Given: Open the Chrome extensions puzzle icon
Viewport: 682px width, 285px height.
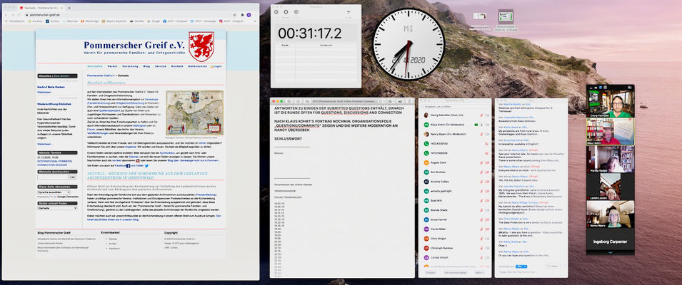Looking at the screenshot, I should pyautogui.click(x=242, y=15).
